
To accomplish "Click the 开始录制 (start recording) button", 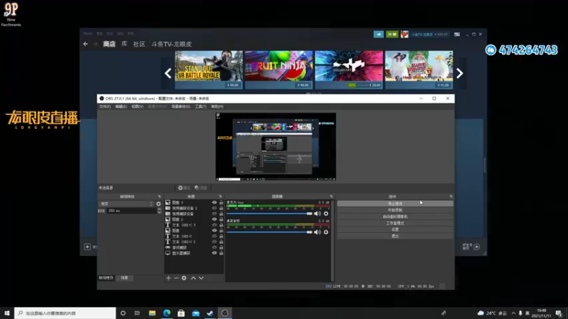I will pyautogui.click(x=395, y=210).
